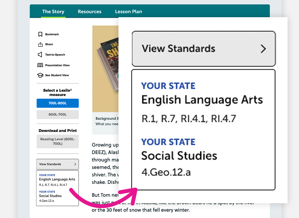The height and width of the screenshot is (218, 299).
Task: Select the 700L-800L Lexile measure
Action: pyautogui.click(x=58, y=103)
